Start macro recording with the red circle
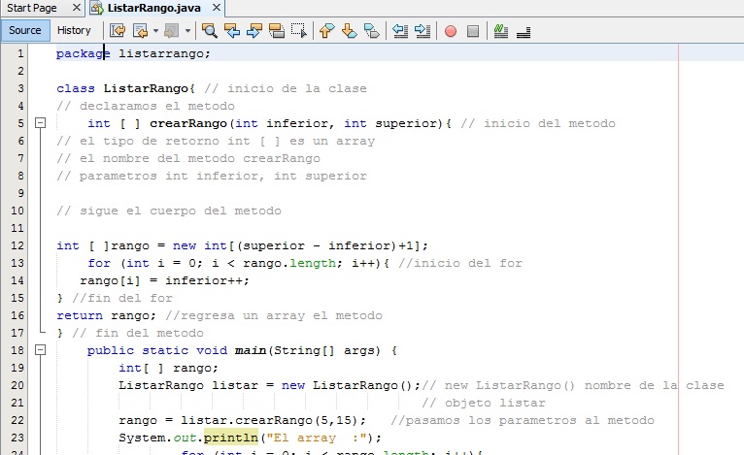This screenshot has width=744, height=455. pos(451,30)
